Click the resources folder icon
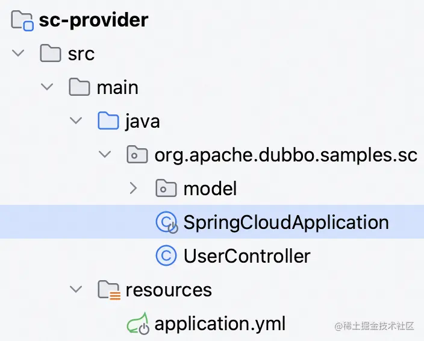Screen dimensions: 424x341 click(109, 290)
